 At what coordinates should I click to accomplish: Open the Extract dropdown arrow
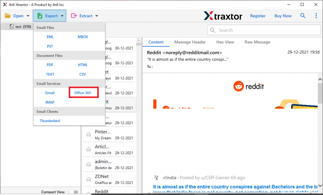pyautogui.click(x=97, y=15)
